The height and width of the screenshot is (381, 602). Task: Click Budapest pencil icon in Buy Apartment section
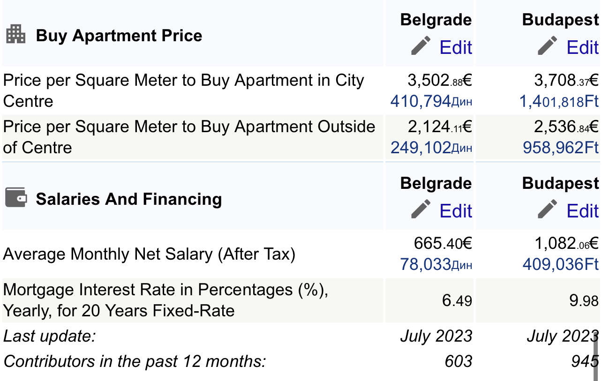coord(547,46)
